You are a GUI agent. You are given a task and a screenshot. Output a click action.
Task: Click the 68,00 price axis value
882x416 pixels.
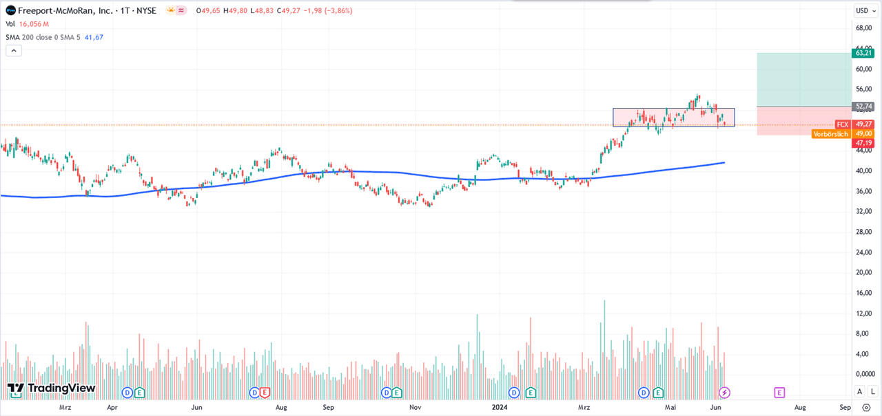(865, 28)
